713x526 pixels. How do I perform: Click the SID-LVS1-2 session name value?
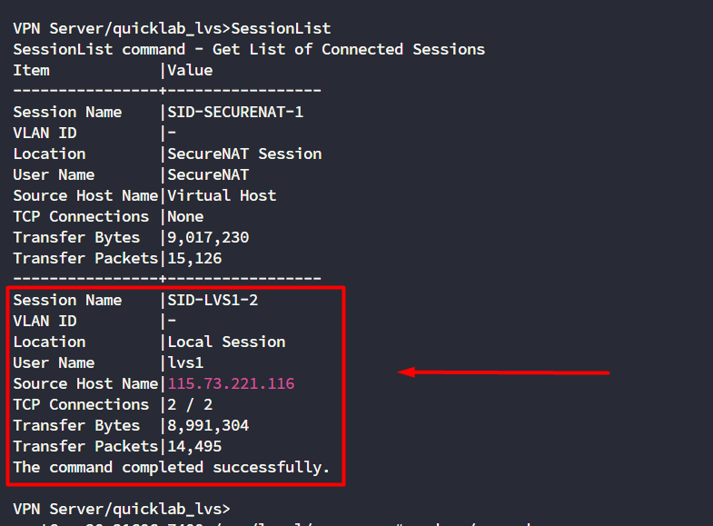click(x=213, y=300)
